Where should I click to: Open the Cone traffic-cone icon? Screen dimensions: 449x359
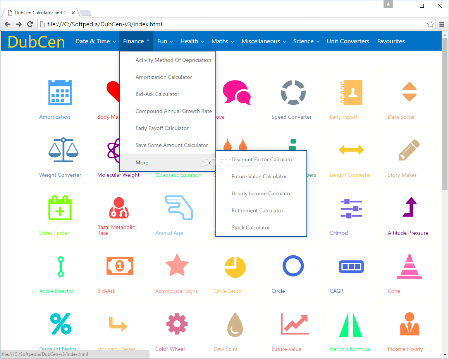click(x=409, y=267)
